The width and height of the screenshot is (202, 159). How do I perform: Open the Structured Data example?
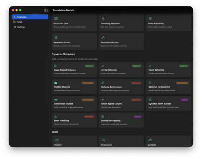pyautogui.click(x=74, y=23)
